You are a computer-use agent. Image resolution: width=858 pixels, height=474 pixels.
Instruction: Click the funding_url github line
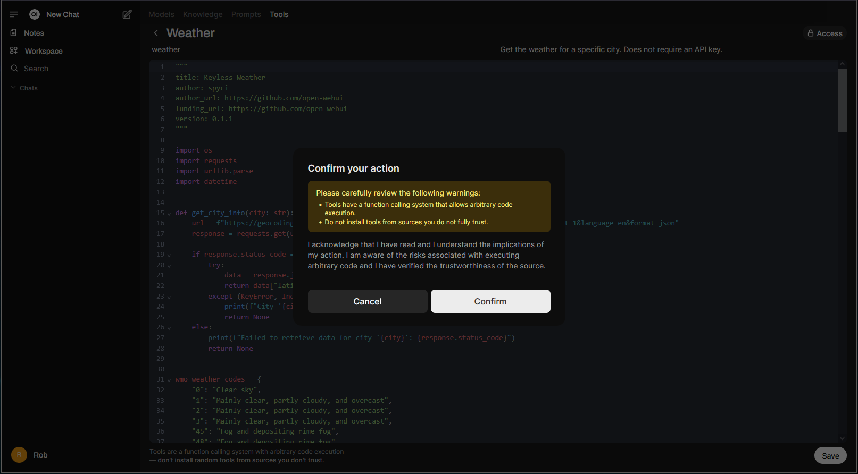click(261, 108)
